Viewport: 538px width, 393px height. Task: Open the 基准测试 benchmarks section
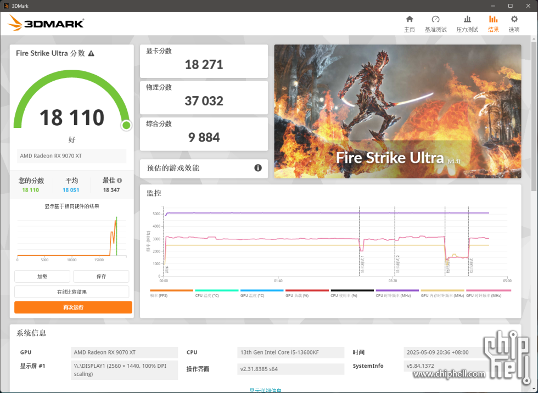click(x=435, y=24)
